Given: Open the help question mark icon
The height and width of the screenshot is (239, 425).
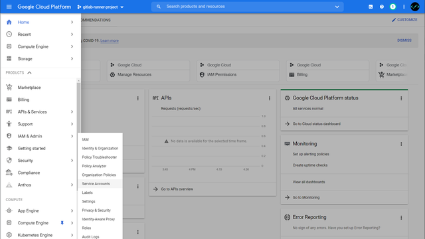Looking at the screenshot, I should [382, 7].
